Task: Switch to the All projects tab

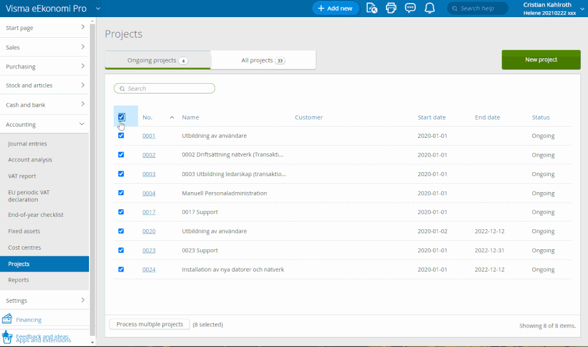Action: pos(263,60)
